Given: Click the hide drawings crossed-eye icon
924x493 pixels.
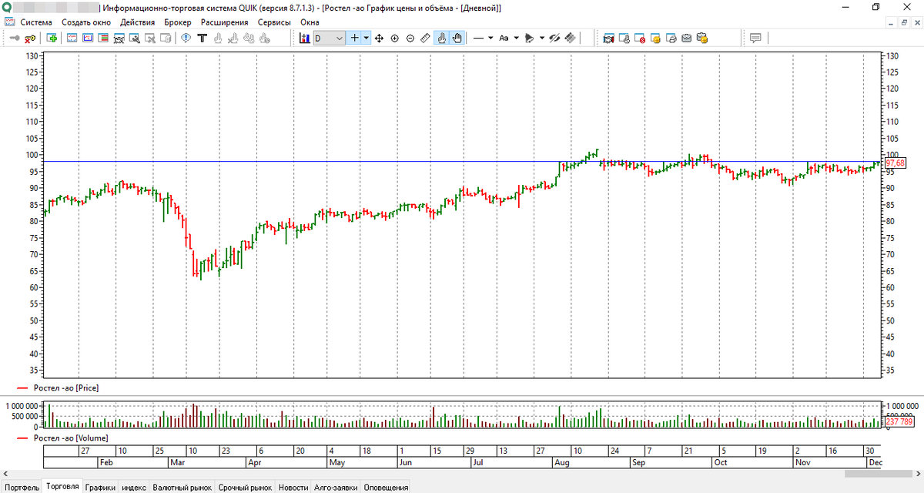Looking at the screenshot, I should (554, 38).
